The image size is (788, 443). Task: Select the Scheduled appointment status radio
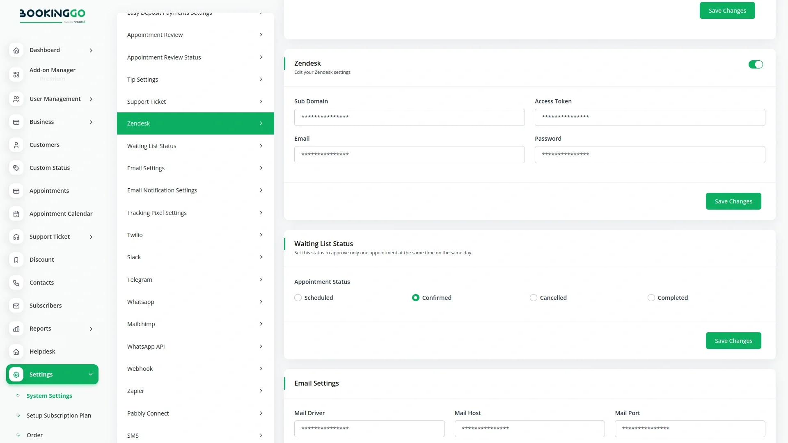(298, 298)
